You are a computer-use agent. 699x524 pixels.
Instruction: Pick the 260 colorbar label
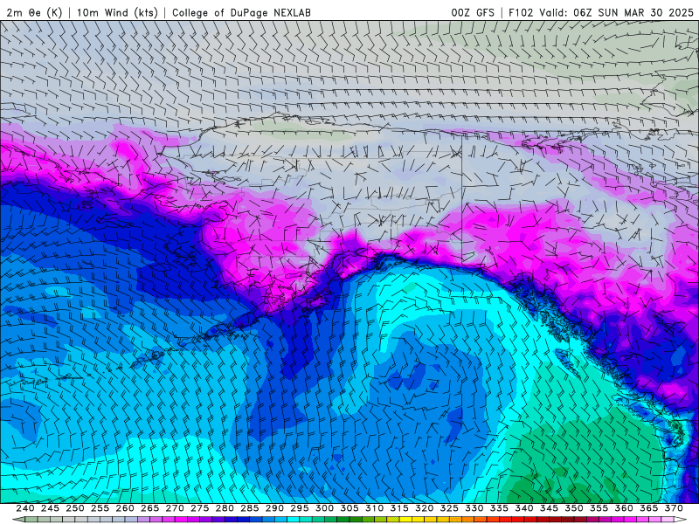pos(125,508)
